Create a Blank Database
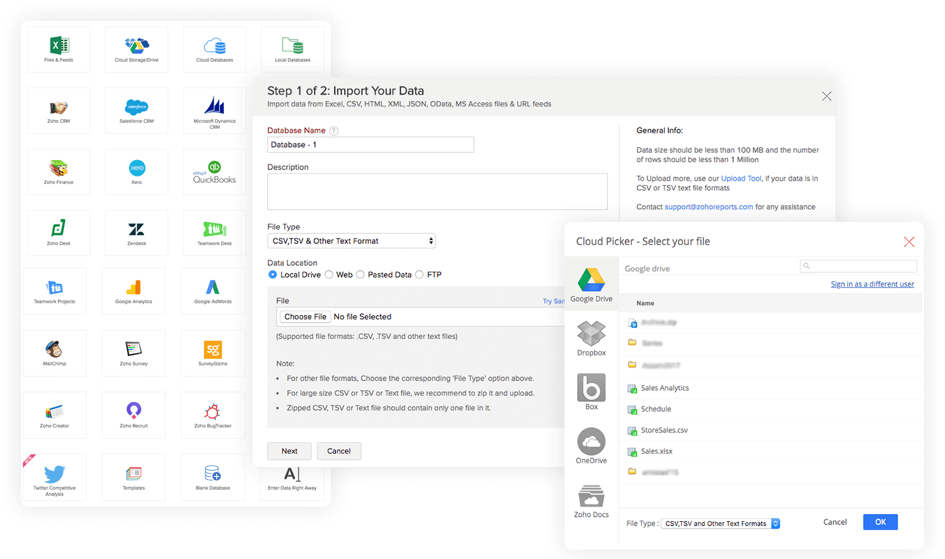Image resolution: width=945 pixels, height=559 pixels. (213, 477)
